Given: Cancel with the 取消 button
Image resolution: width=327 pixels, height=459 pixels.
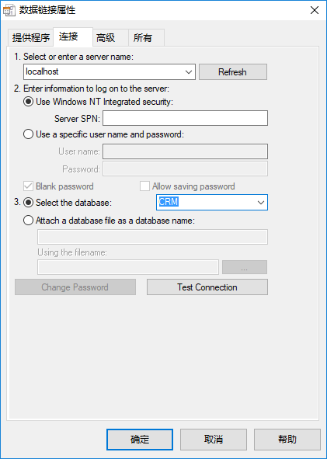Looking at the screenshot, I should (x=214, y=440).
